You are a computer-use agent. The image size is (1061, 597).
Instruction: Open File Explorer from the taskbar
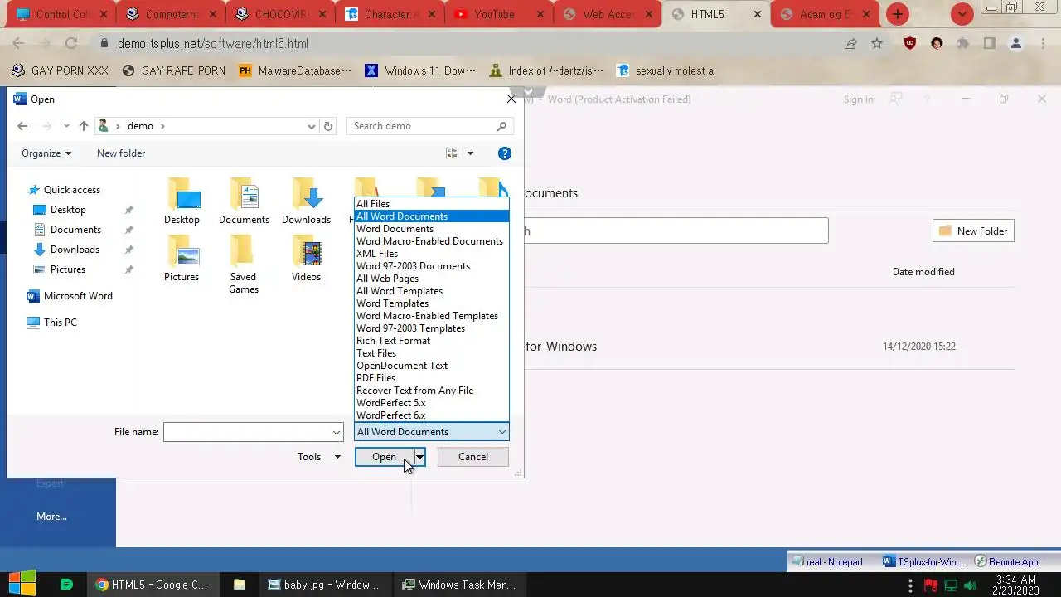tap(239, 585)
